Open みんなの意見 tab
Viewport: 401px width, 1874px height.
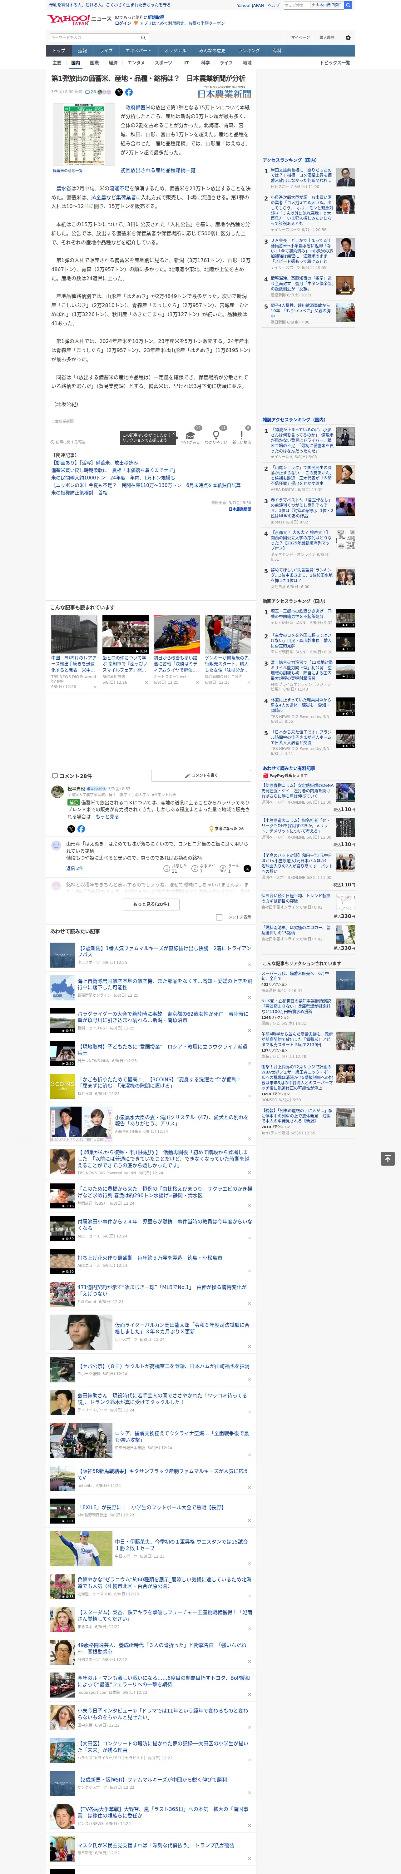click(x=212, y=51)
